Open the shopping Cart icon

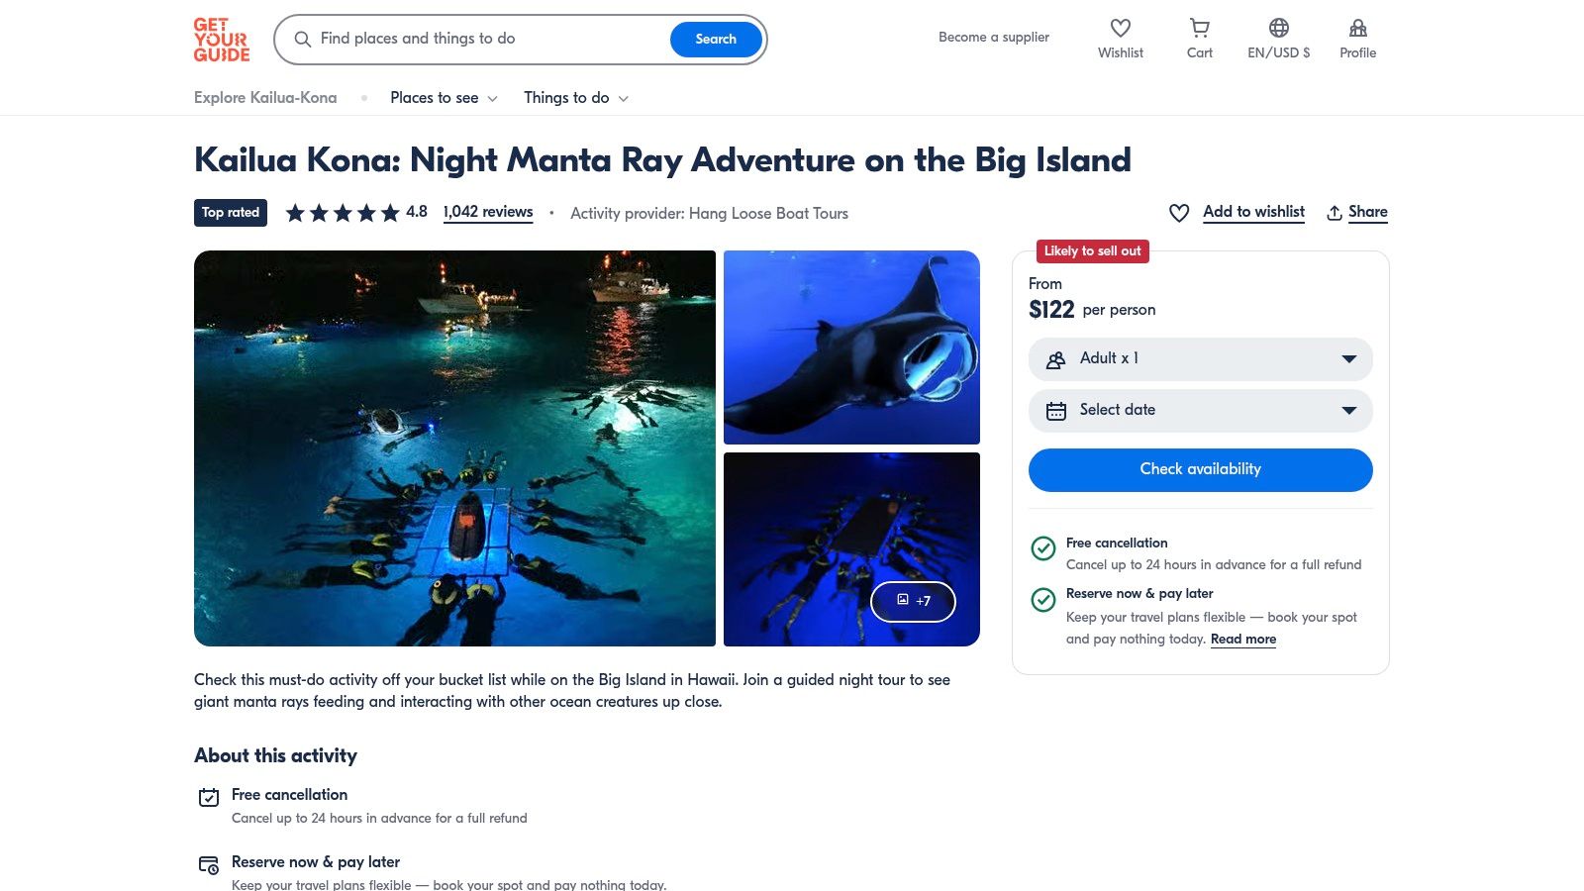click(x=1199, y=29)
